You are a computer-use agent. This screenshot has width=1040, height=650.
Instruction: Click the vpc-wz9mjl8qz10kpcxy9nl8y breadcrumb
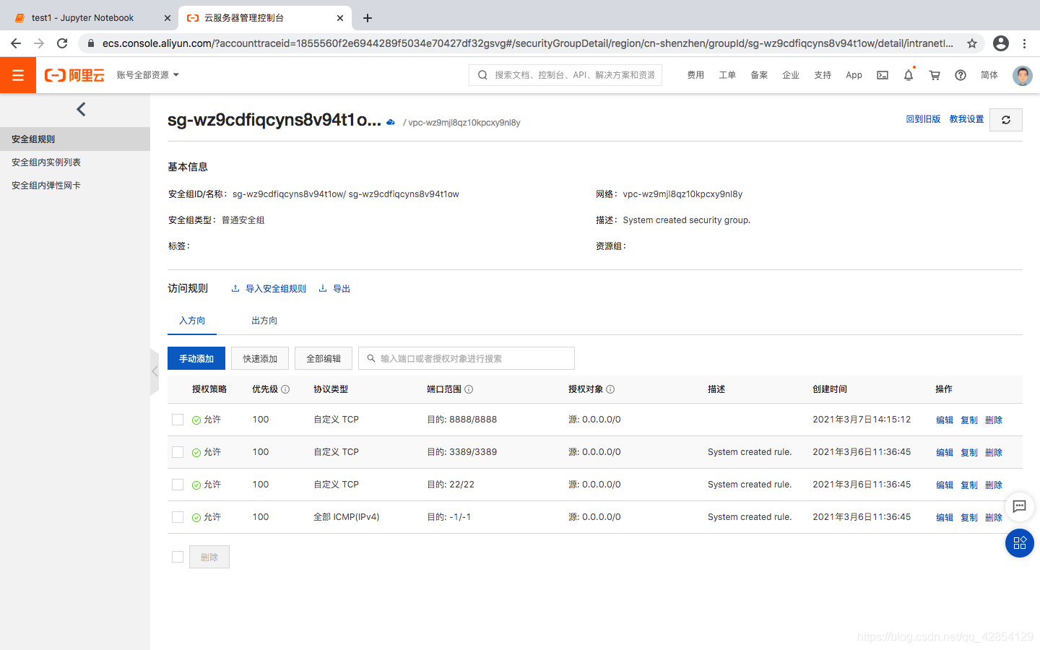click(x=464, y=123)
